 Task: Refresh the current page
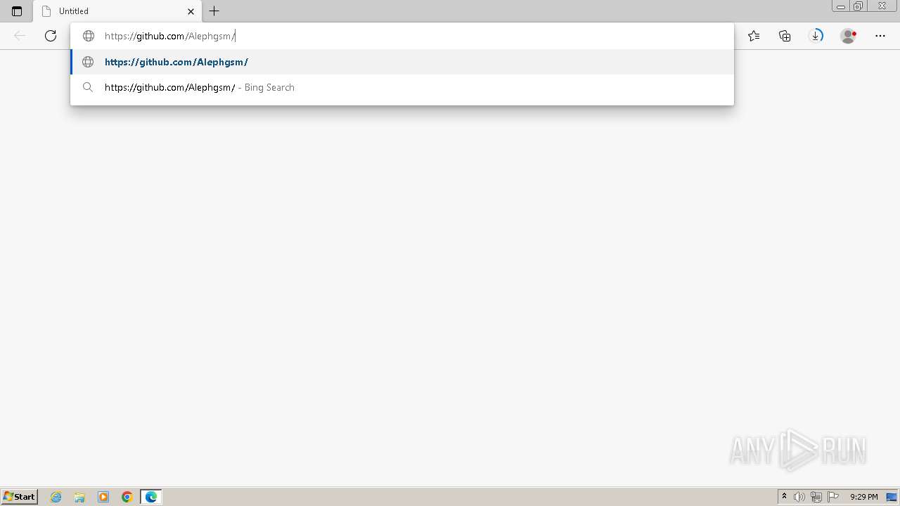click(x=51, y=36)
